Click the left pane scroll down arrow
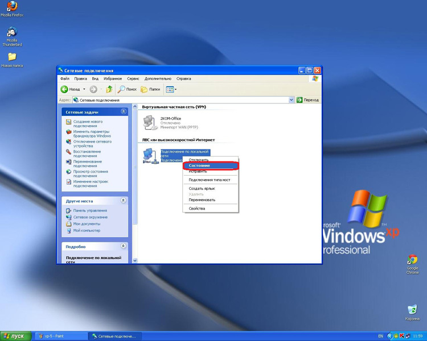Viewport: 427px width, 341px height. point(135,260)
